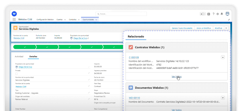Click the edit navigation pencil icon
The height and width of the screenshot is (111, 241).
(229, 20)
